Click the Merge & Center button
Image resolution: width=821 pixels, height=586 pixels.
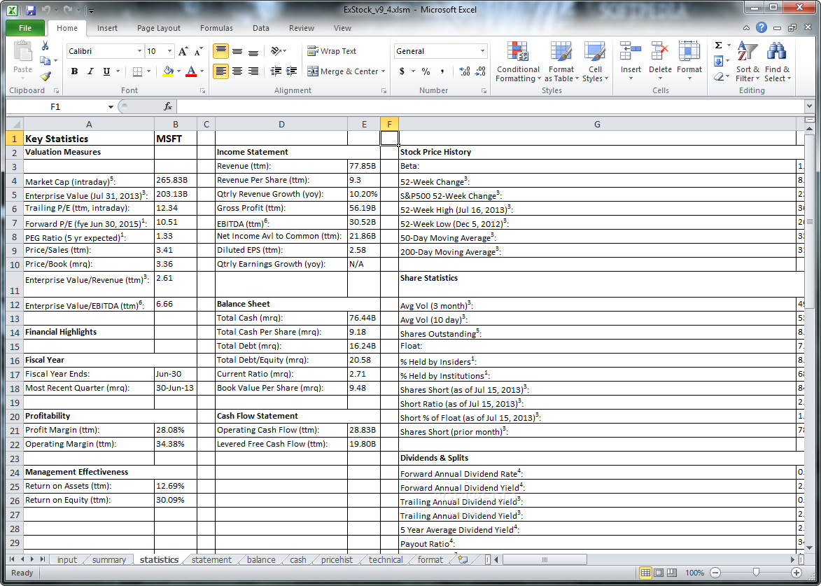tap(342, 71)
